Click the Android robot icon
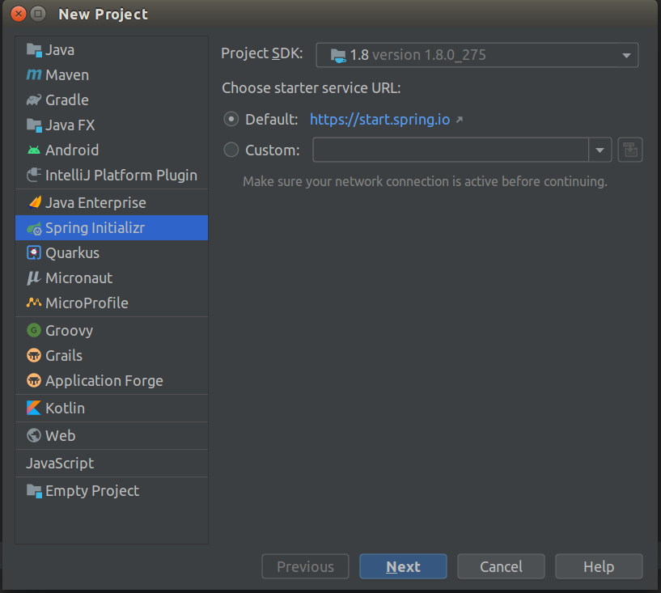661x593 pixels. (x=34, y=150)
